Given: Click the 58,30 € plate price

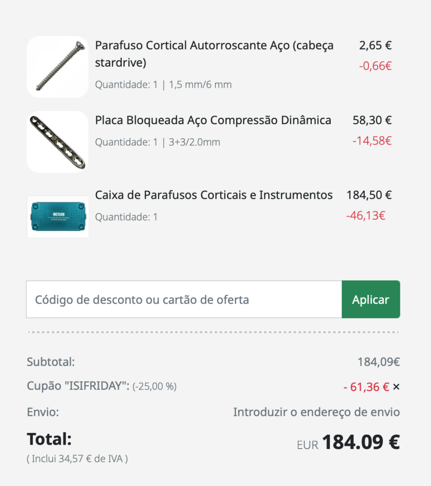Looking at the screenshot, I should [372, 121].
